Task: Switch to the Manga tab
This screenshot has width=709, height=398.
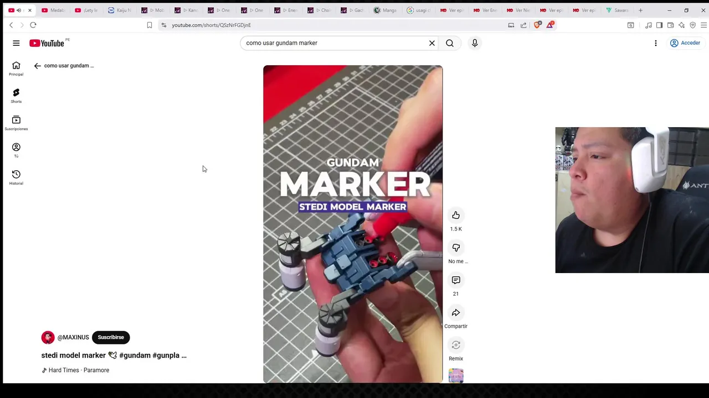Action: pos(386,10)
